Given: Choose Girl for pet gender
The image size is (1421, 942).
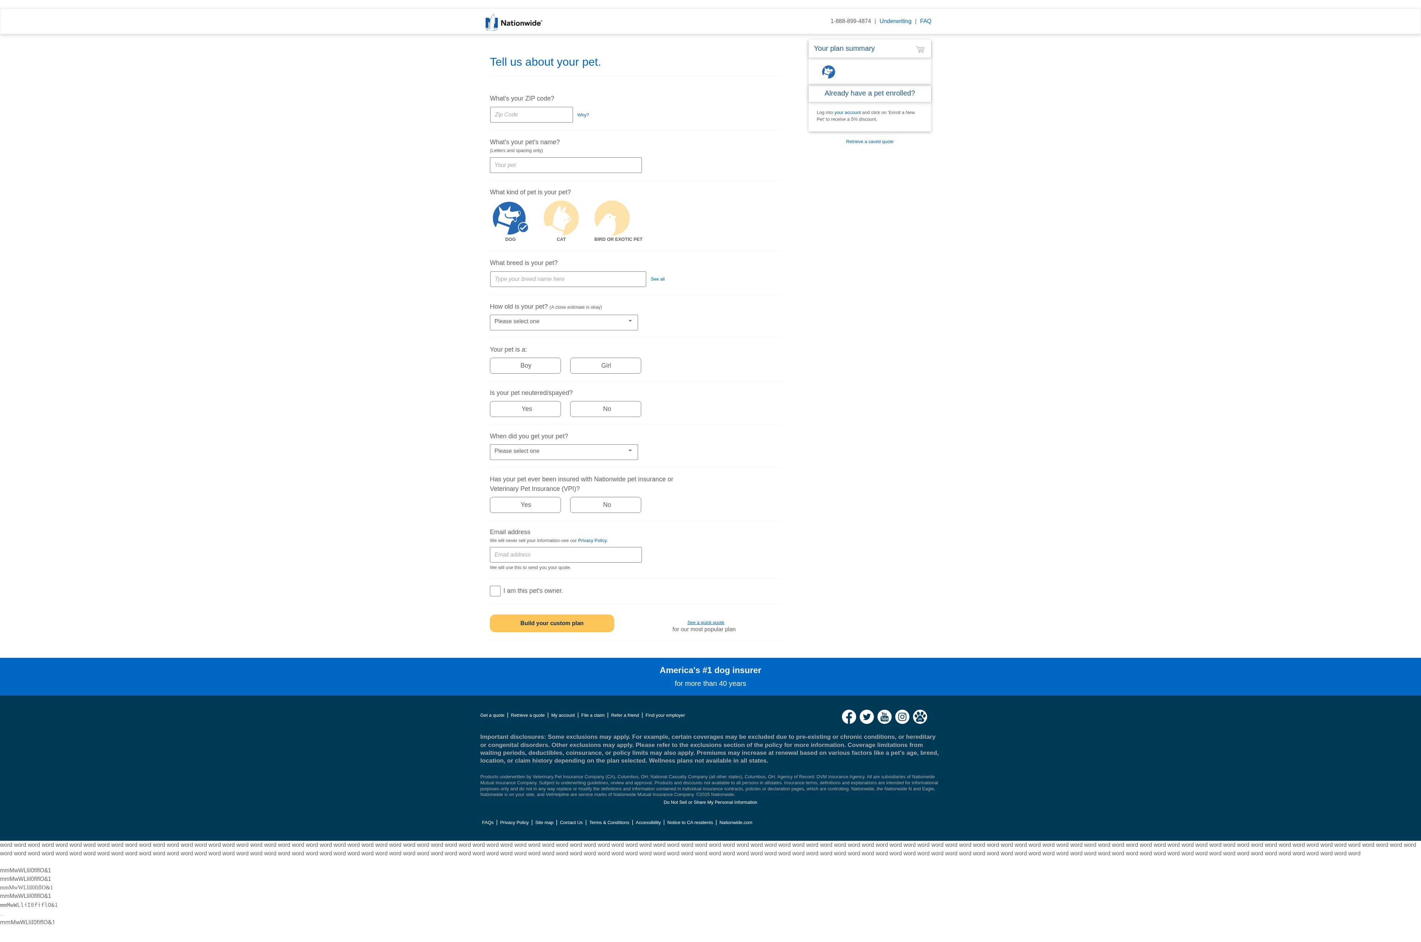Looking at the screenshot, I should [x=606, y=366].
